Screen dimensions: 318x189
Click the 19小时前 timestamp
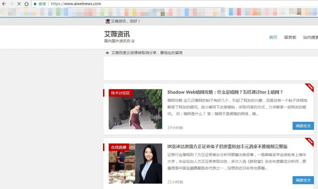(175, 128)
